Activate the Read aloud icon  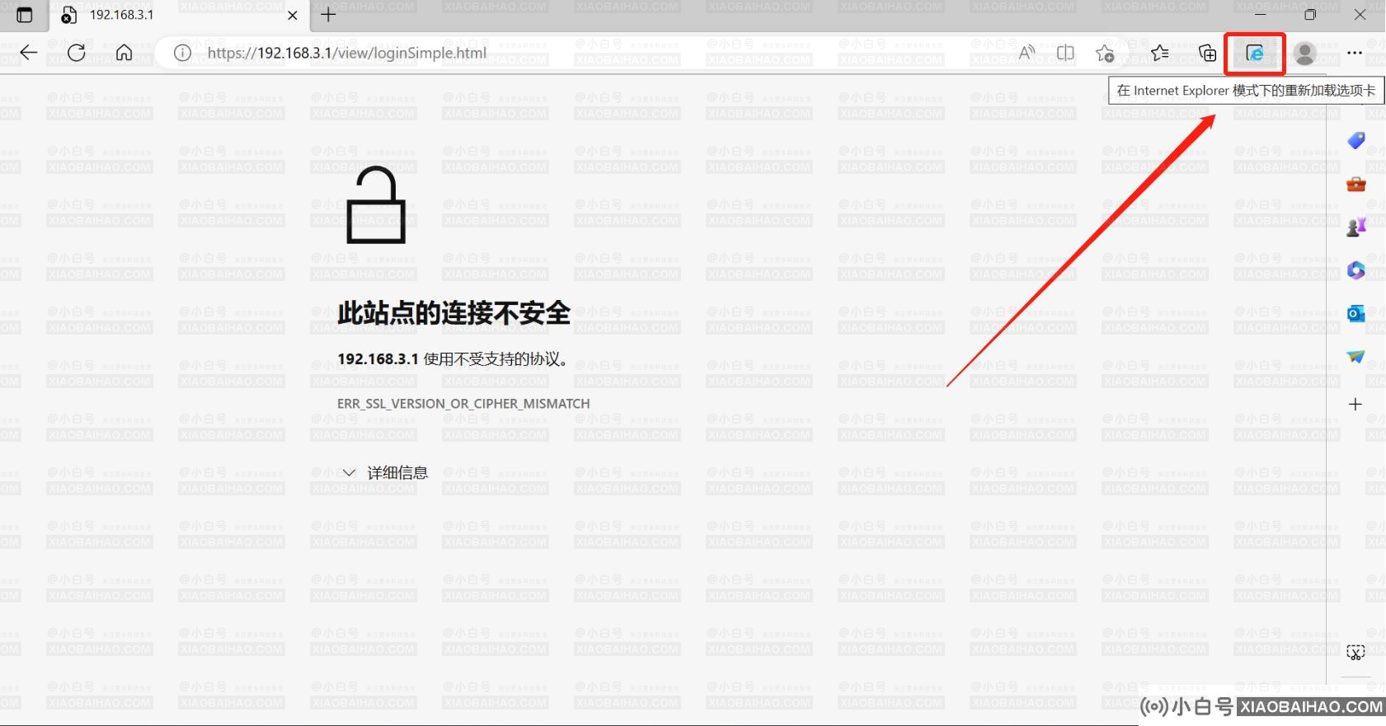tap(1026, 53)
